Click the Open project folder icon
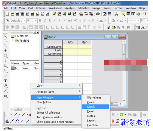153x131 pixels. coord(54,14)
